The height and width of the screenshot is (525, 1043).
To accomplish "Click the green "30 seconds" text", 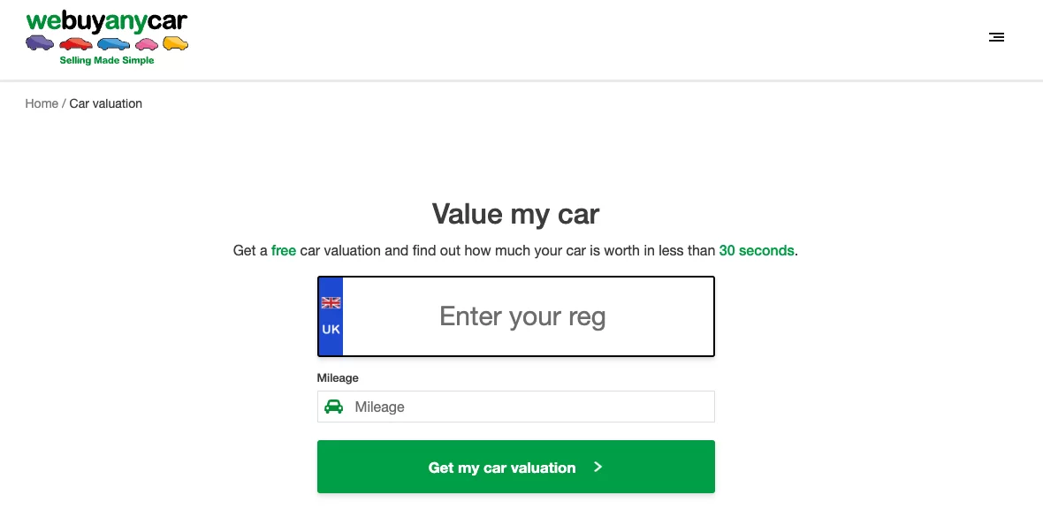I will tap(757, 250).
